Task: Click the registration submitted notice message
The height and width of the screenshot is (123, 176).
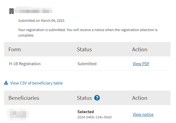Action: (x=88, y=32)
